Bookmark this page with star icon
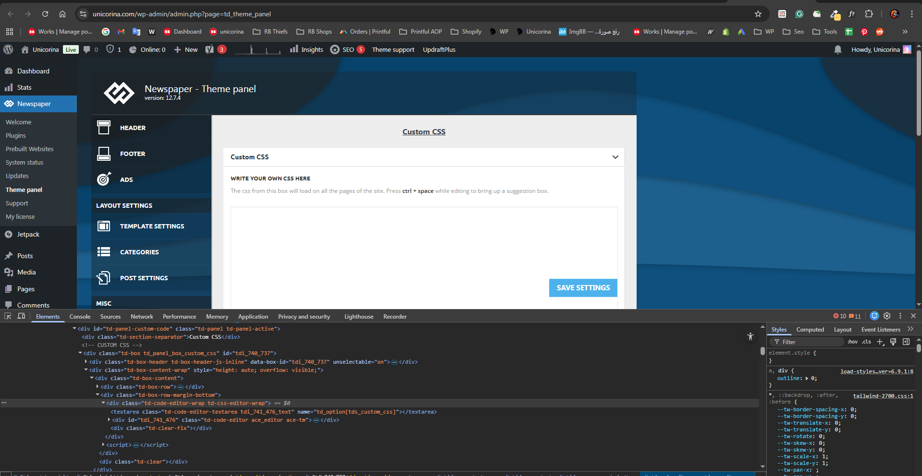Image resolution: width=922 pixels, height=476 pixels. pos(758,14)
